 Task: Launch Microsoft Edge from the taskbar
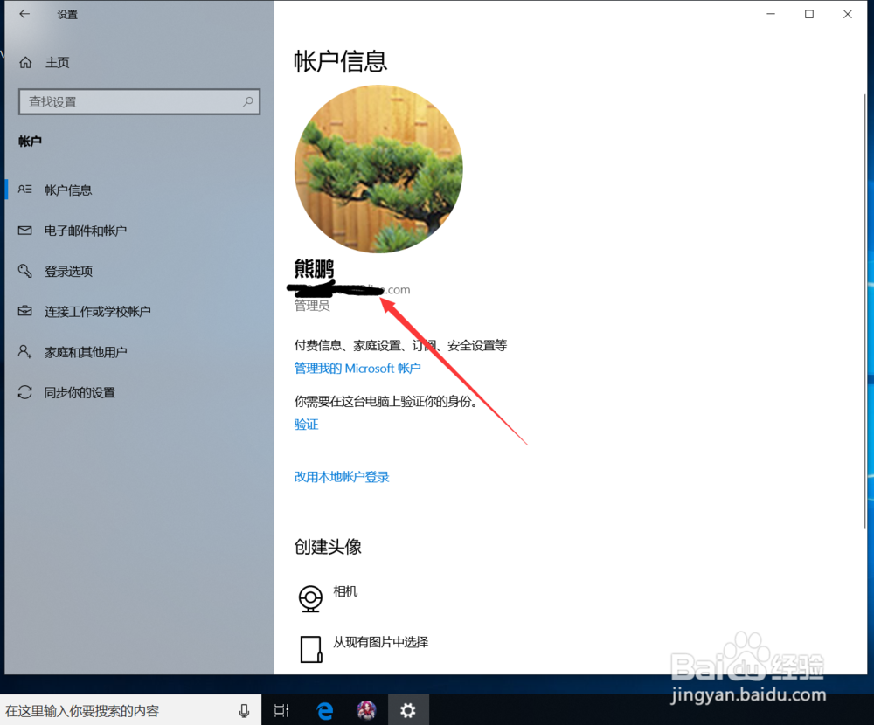pos(324,710)
